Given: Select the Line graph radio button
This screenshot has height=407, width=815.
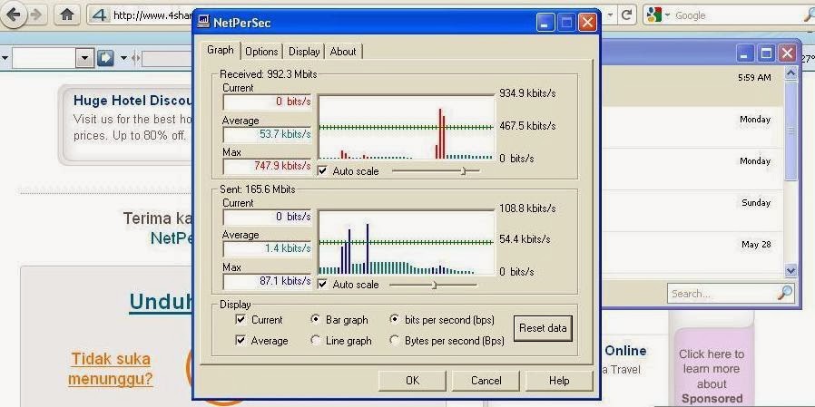Looking at the screenshot, I should [x=315, y=341].
